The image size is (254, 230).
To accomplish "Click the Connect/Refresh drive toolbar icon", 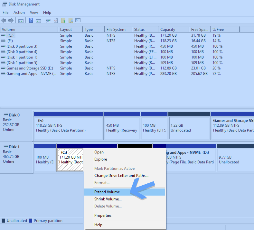I will tap(48, 21).
